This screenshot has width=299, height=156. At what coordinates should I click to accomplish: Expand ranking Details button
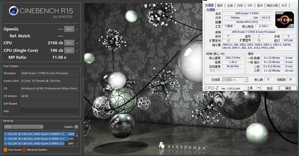tap(76, 127)
